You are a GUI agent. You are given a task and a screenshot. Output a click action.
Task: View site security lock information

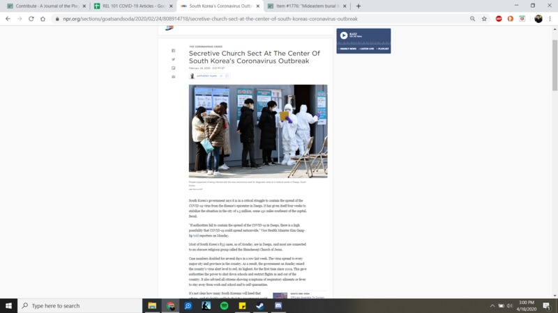[57, 19]
